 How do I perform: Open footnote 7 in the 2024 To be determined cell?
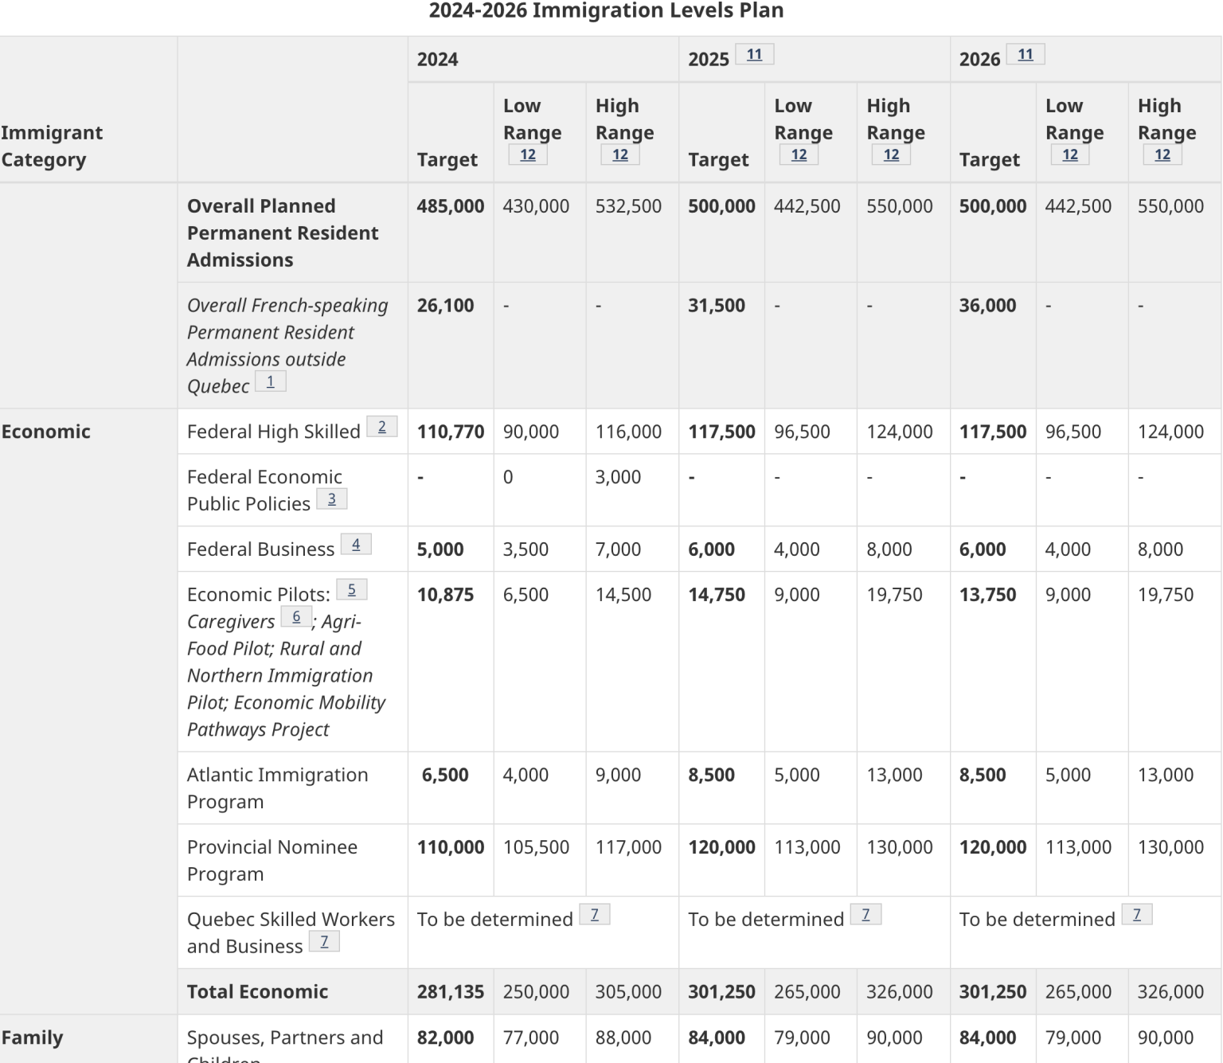pyautogui.click(x=596, y=913)
